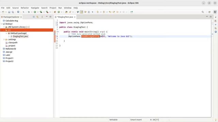218x122 pixels.
Task: Click the External Tools run icon
Action: point(47,12)
